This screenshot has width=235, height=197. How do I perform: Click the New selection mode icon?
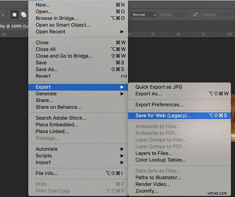14,15
